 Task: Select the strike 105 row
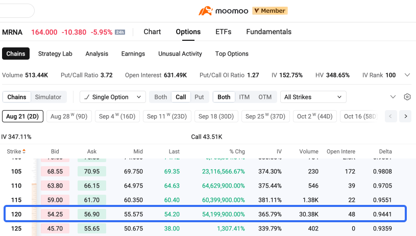[208, 171]
